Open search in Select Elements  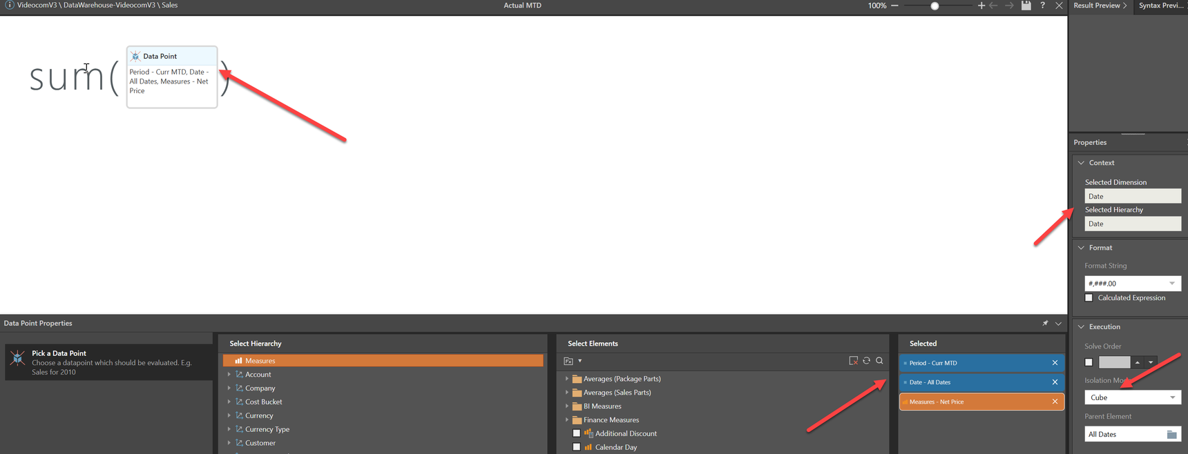click(x=879, y=361)
